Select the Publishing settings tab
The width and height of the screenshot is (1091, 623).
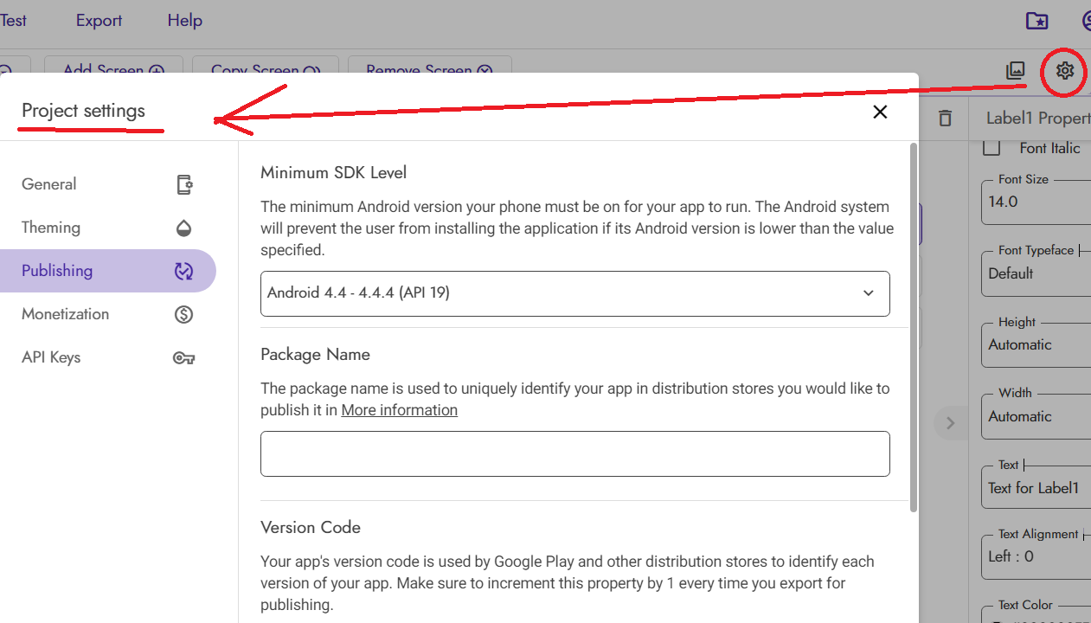(107, 271)
